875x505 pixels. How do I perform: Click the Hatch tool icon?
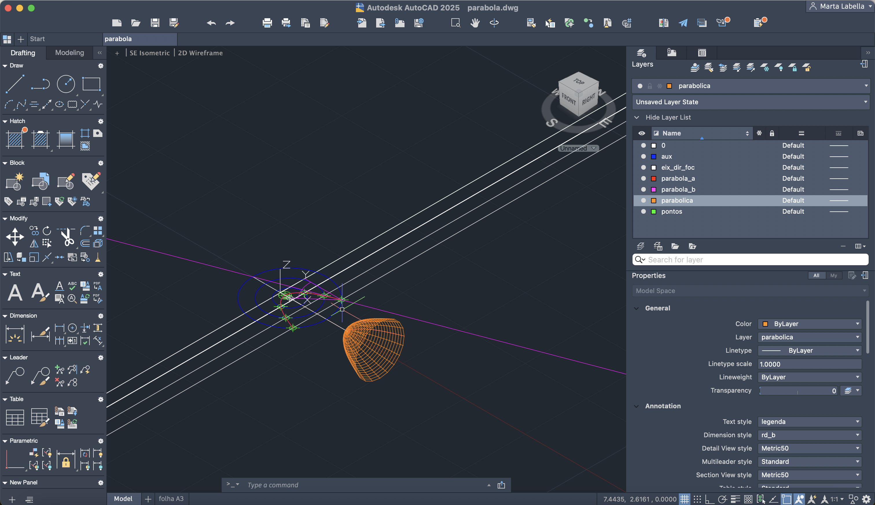[15, 140]
